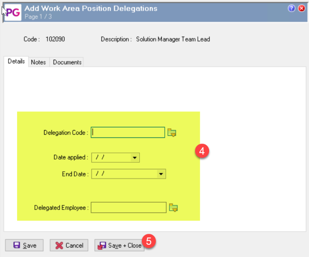309x257 pixels.
Task: Click inside the End Date field
Action: click(x=124, y=174)
